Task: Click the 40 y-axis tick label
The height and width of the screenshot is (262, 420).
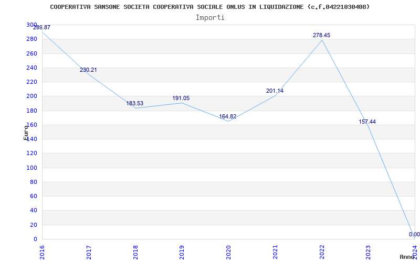Action: tap(34, 211)
